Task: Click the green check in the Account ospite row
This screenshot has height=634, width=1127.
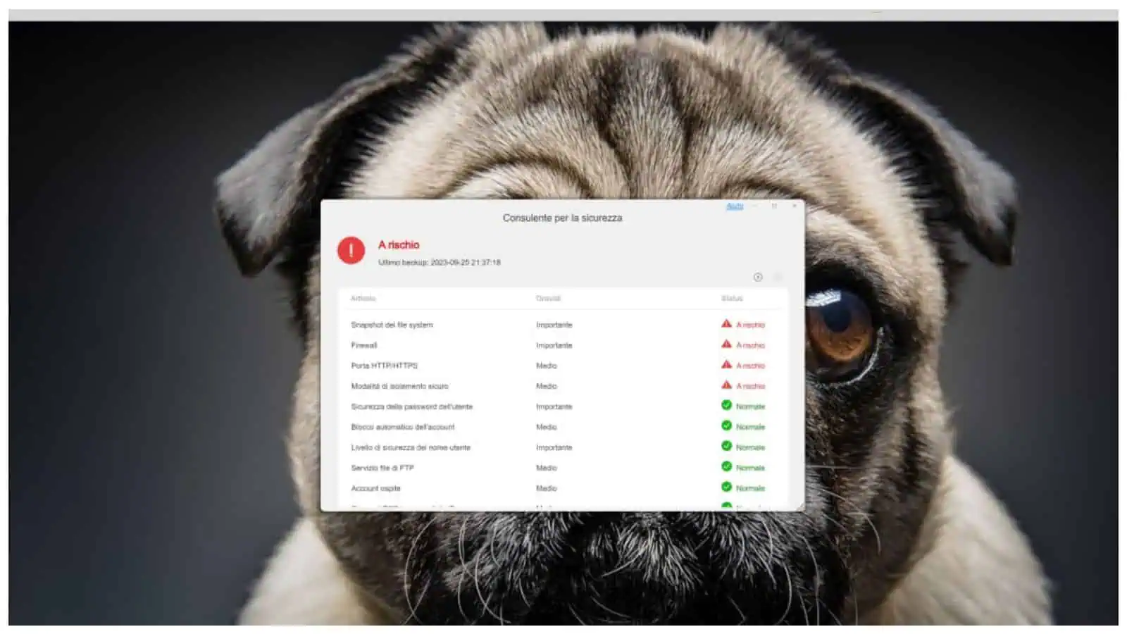Action: click(x=726, y=487)
